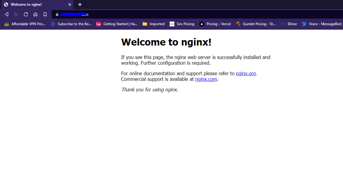
Task: Bookmark this page with the bookmark icon
Action: pos(45,14)
